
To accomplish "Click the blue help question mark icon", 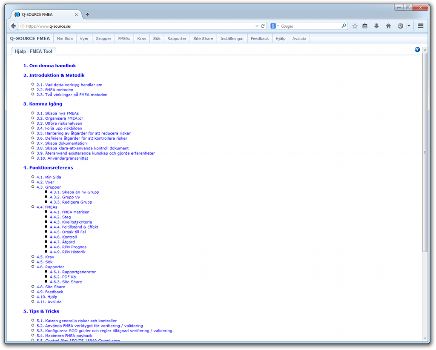I will coord(417,49).
